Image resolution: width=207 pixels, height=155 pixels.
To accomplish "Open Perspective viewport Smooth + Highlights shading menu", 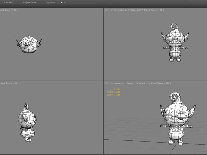I will [137, 83].
